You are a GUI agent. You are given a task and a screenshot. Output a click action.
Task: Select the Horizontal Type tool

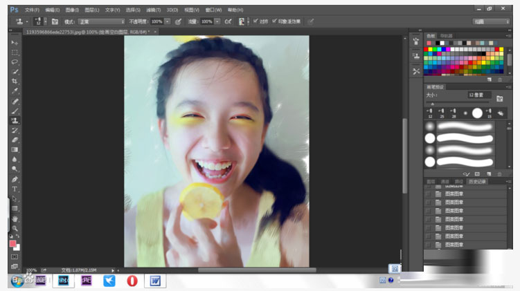15,189
